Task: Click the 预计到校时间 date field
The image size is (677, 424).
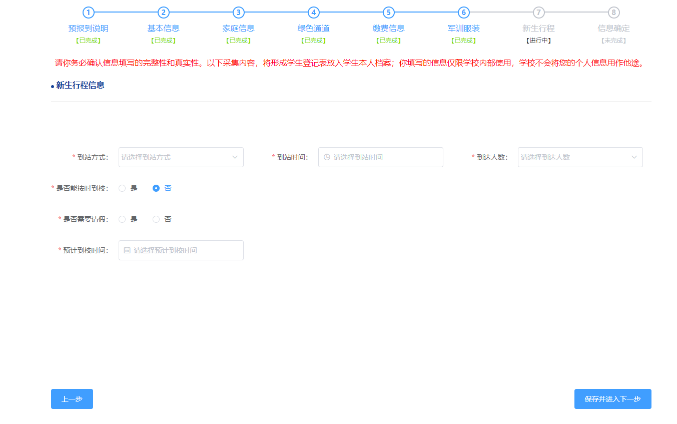Action: click(x=181, y=250)
